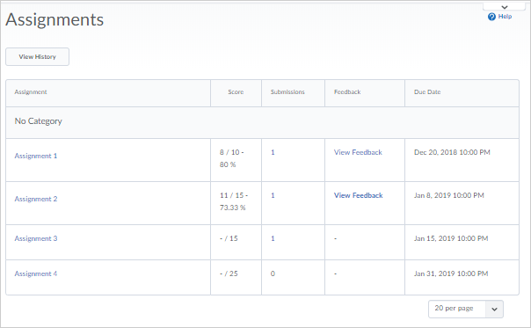Open Assignment 2 submissions count link
The height and width of the screenshot is (328, 531).
point(273,195)
